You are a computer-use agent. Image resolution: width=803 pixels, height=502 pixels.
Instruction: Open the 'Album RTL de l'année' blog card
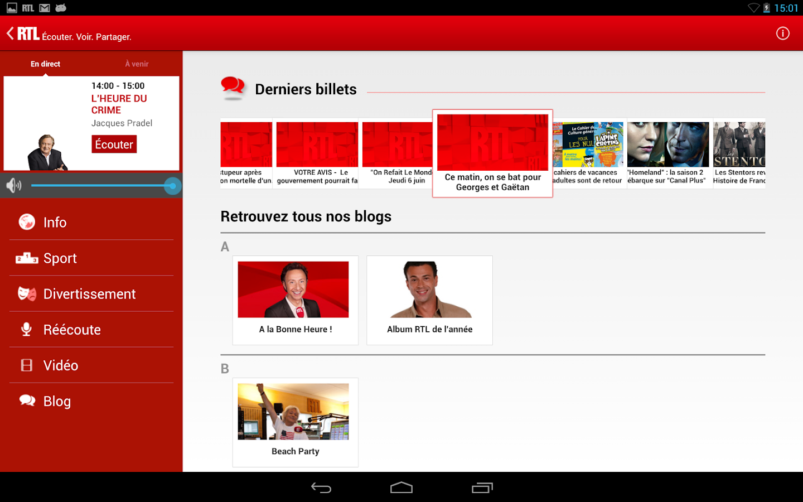click(429, 300)
